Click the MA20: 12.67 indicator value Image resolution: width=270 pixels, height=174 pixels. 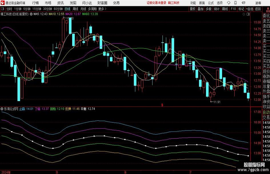click(73, 14)
